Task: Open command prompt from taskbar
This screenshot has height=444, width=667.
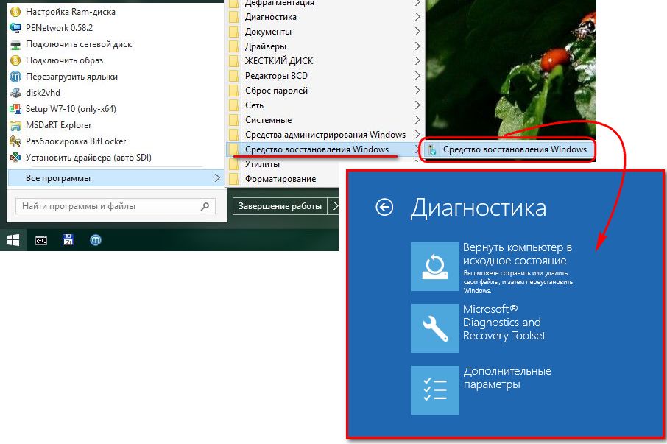Action: coord(40,240)
